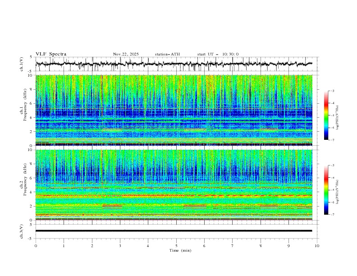Viewport: 357px width, 276px height.
Task: Click the ch.1 "Frequency (kHz)" axis title
Action: point(25,105)
